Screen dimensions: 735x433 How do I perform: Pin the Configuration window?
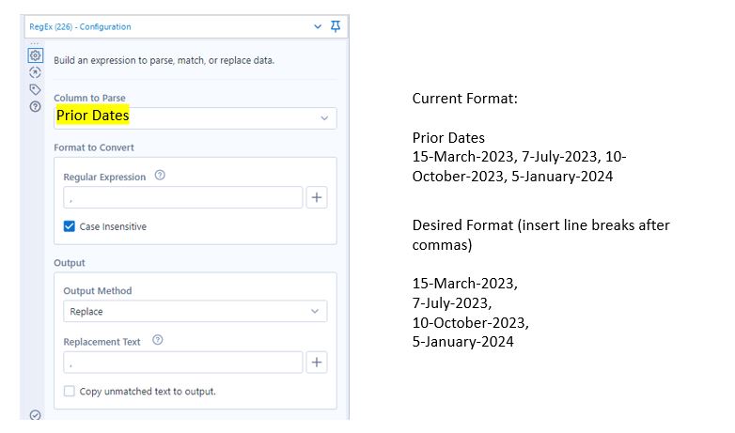[x=336, y=26]
